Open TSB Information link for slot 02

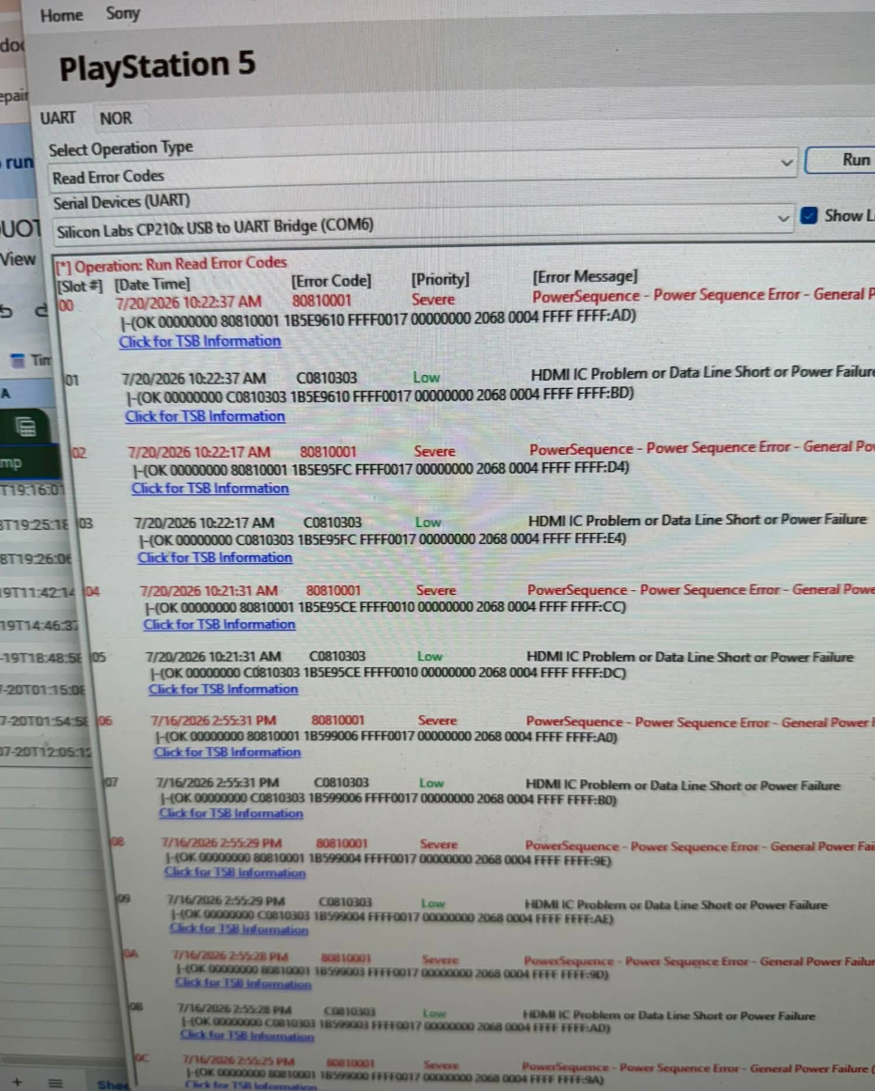pos(211,489)
